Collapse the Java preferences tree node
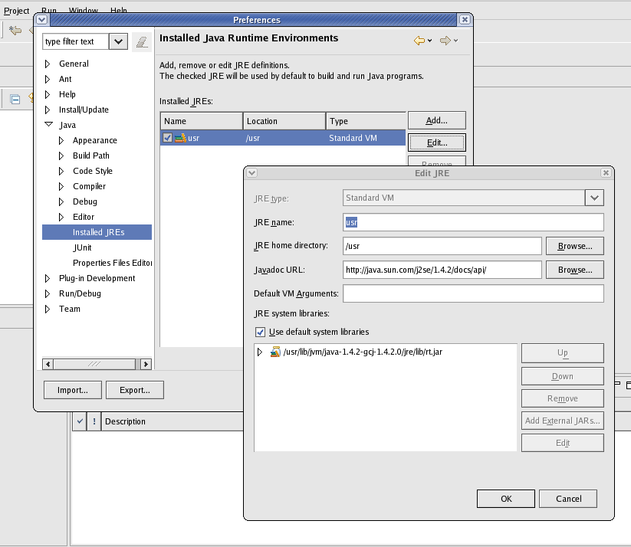This screenshot has width=631, height=547. [x=48, y=125]
